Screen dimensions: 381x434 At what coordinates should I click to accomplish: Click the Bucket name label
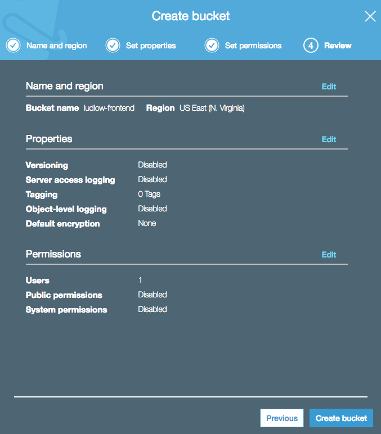[x=52, y=108]
